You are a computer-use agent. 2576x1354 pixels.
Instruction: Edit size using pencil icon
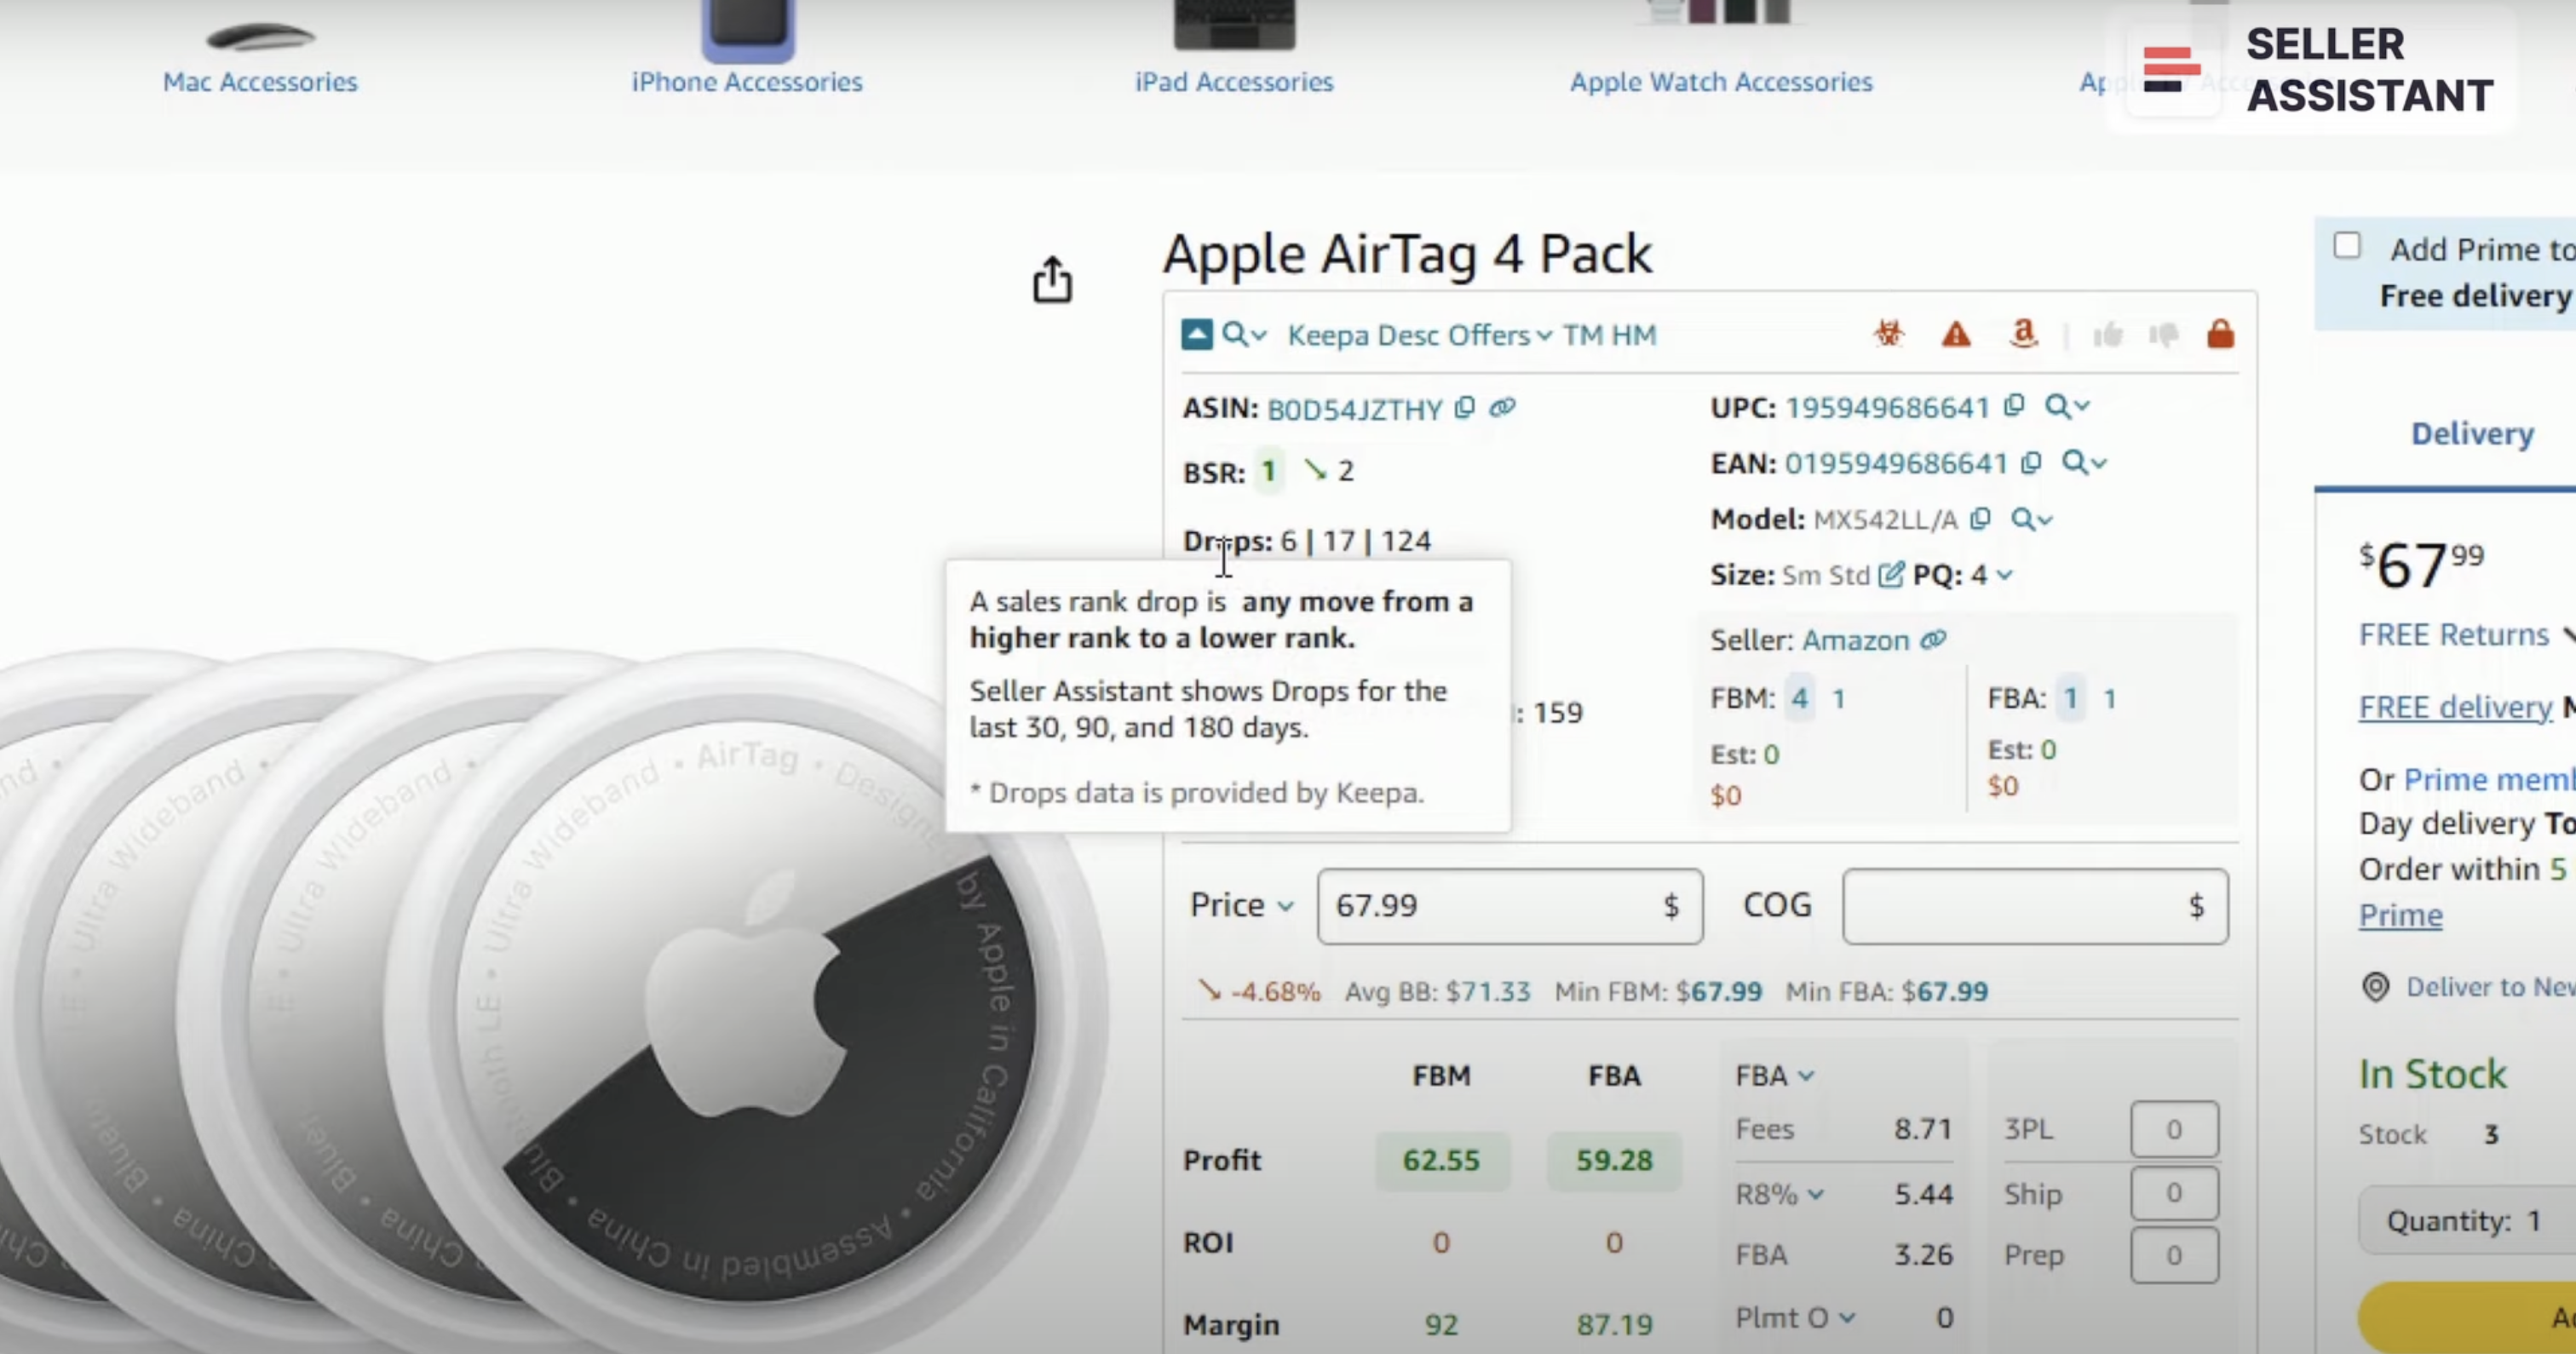pyautogui.click(x=1890, y=575)
